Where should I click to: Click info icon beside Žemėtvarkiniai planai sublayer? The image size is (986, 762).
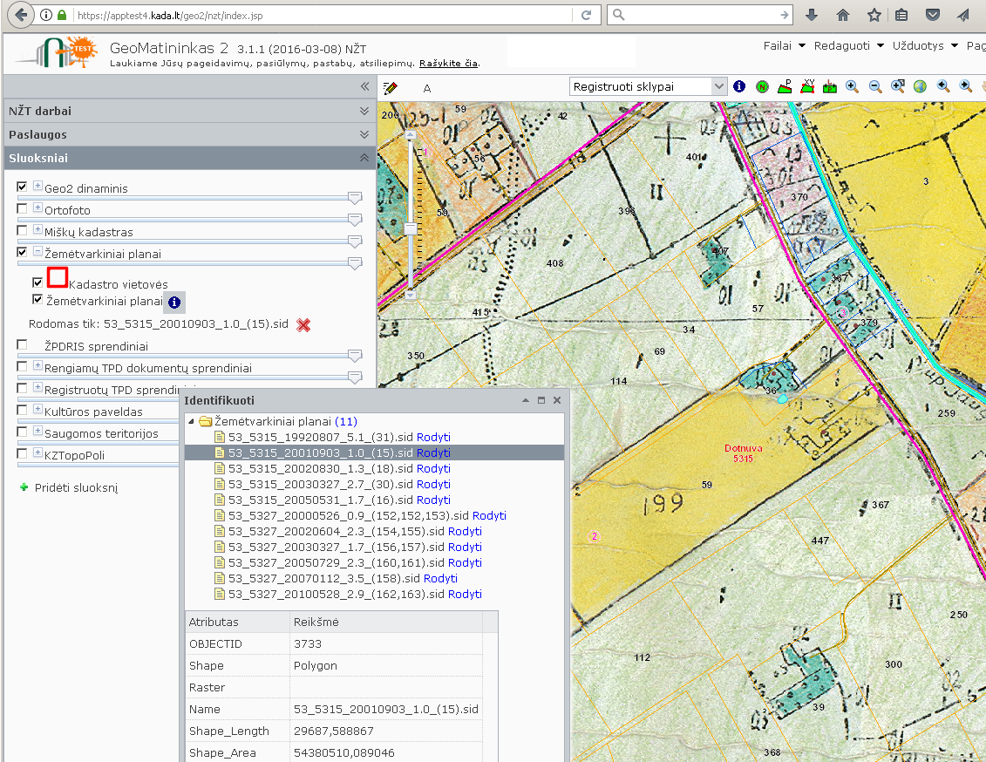[174, 303]
